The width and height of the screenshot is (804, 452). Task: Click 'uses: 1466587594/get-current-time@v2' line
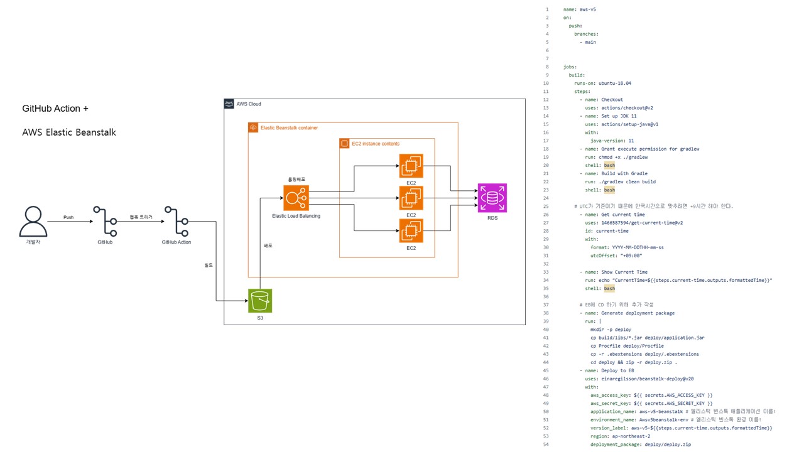[634, 222]
